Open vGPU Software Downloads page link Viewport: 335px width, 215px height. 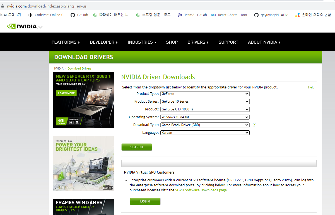tap(201, 190)
